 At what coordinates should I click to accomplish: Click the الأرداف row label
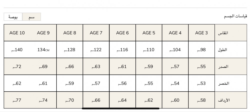coord(231,100)
